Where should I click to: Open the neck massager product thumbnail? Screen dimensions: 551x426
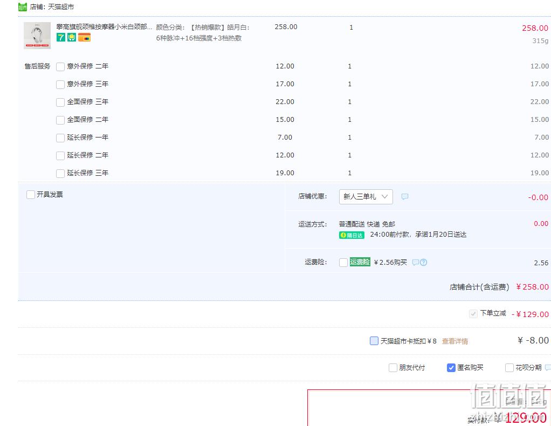[37, 36]
